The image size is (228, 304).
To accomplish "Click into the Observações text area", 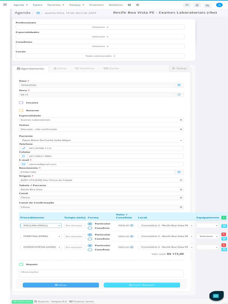I will pos(101,273).
